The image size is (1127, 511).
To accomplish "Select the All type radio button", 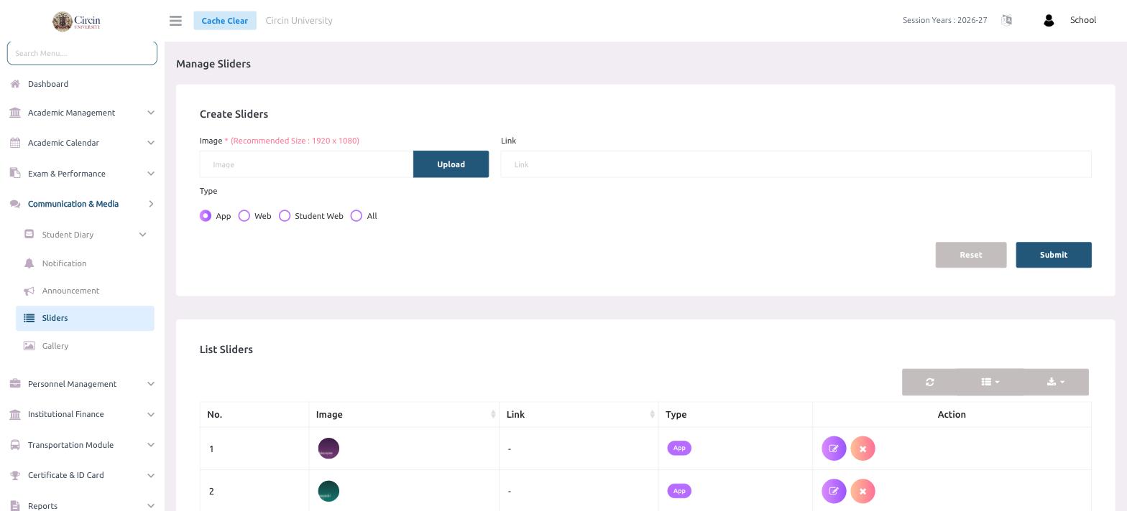I will (356, 216).
